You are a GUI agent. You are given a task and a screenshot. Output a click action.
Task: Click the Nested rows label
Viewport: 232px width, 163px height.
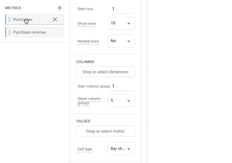click(x=88, y=41)
